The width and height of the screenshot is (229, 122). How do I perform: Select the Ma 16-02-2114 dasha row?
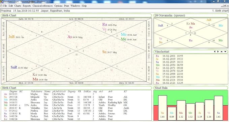(169, 80)
